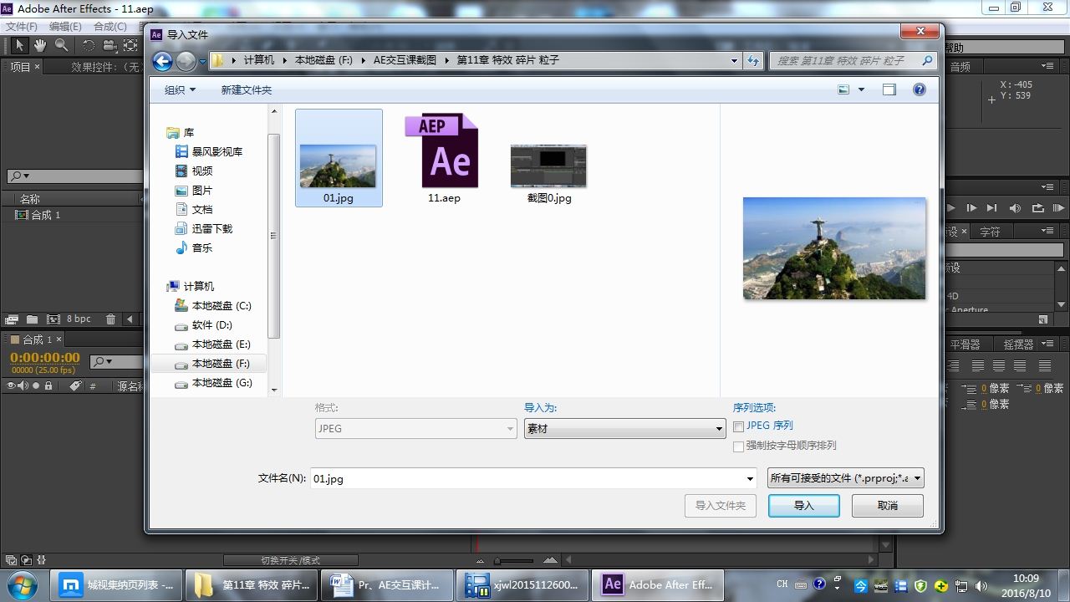Open the file type filter dropdown

point(846,478)
